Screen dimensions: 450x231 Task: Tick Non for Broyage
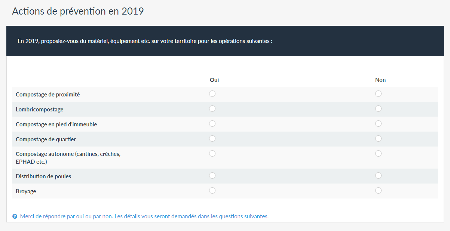378,190
